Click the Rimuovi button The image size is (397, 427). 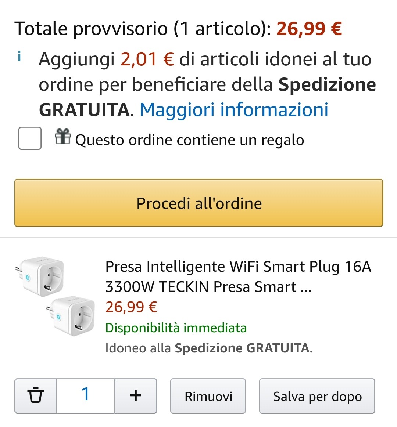click(x=208, y=396)
